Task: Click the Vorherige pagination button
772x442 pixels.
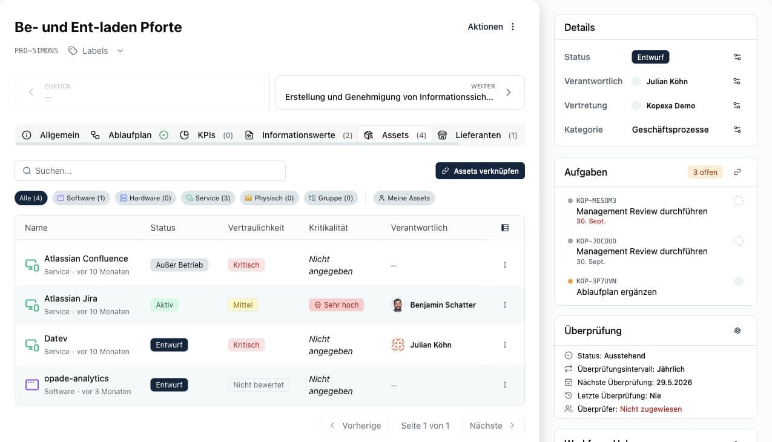Action: [x=354, y=426]
